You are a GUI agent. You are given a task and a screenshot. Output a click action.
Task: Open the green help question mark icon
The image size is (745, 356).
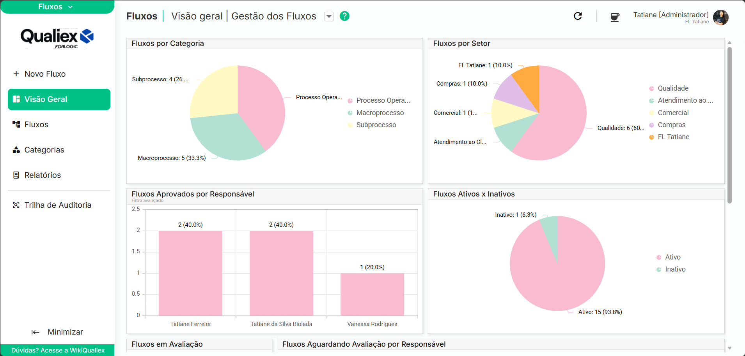(344, 16)
